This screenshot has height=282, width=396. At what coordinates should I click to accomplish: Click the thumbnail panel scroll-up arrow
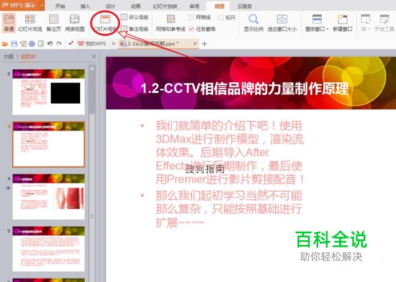tap(92, 68)
